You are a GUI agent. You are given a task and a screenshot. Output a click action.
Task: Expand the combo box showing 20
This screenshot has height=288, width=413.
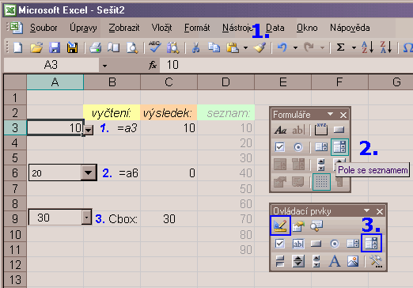88,172
